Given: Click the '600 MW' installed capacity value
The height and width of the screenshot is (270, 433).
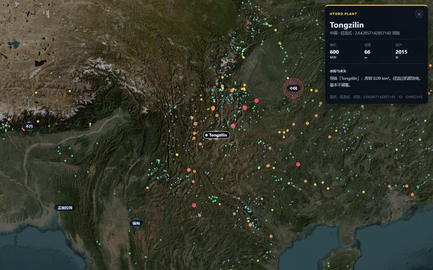Looking at the screenshot, I should pyautogui.click(x=334, y=54).
